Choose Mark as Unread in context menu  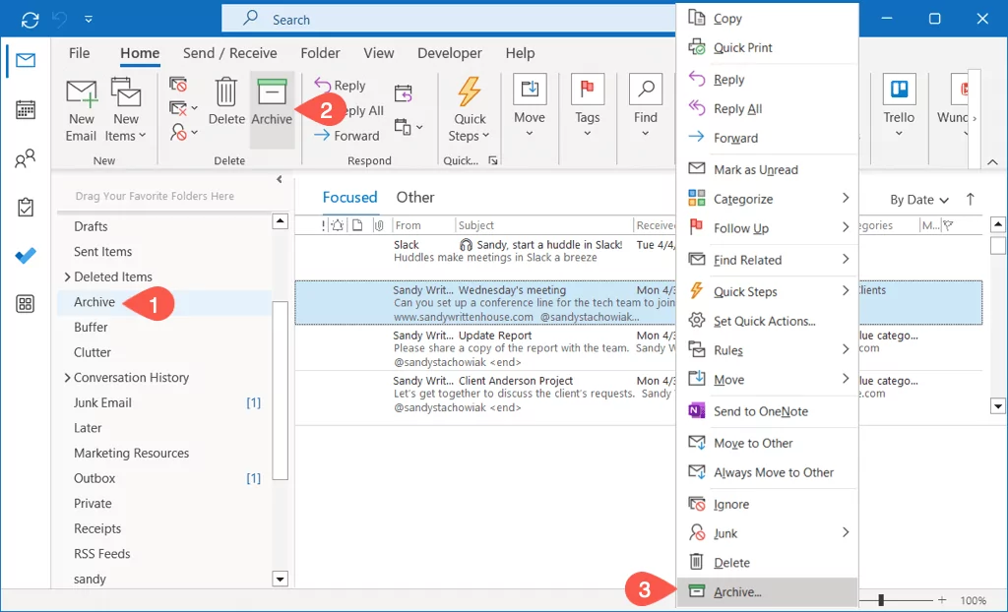[755, 169]
